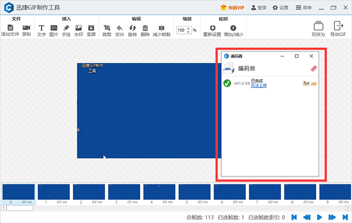Select frame 5 thumbnail in timeline

pyautogui.click(x=195, y=192)
